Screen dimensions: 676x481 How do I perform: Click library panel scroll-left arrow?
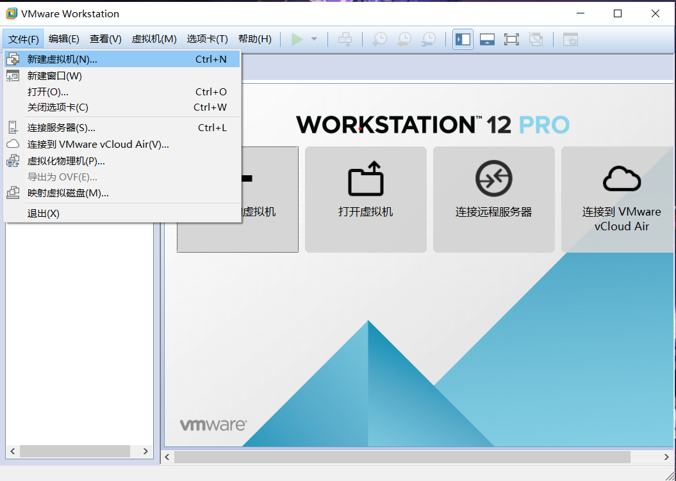point(13,451)
